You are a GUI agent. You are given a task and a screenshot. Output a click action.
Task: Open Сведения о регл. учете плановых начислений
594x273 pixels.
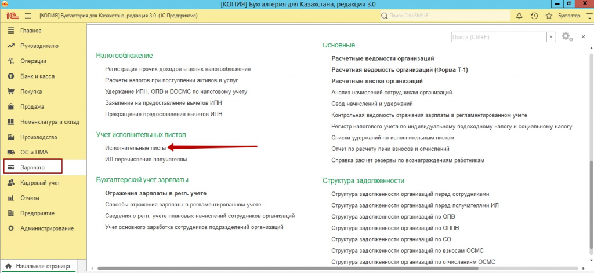click(x=200, y=216)
